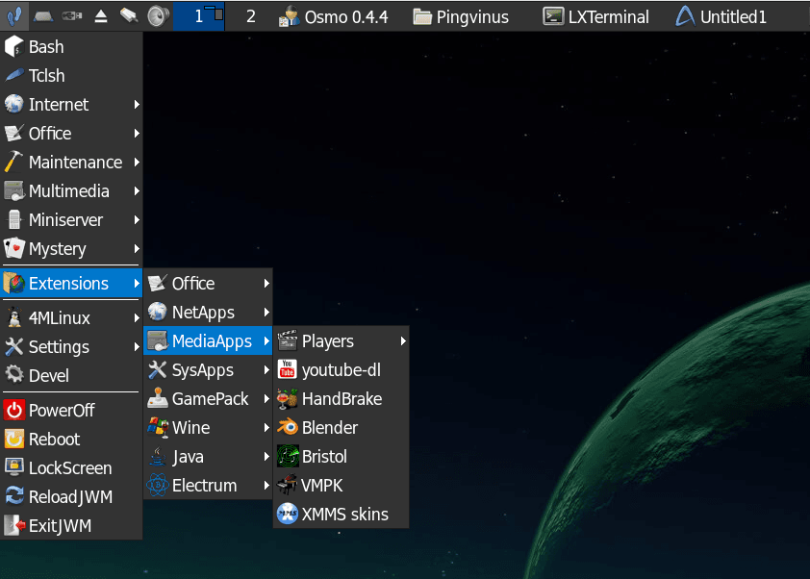This screenshot has width=810, height=579.
Task: Expand the Internet submenu
Action: (71, 105)
